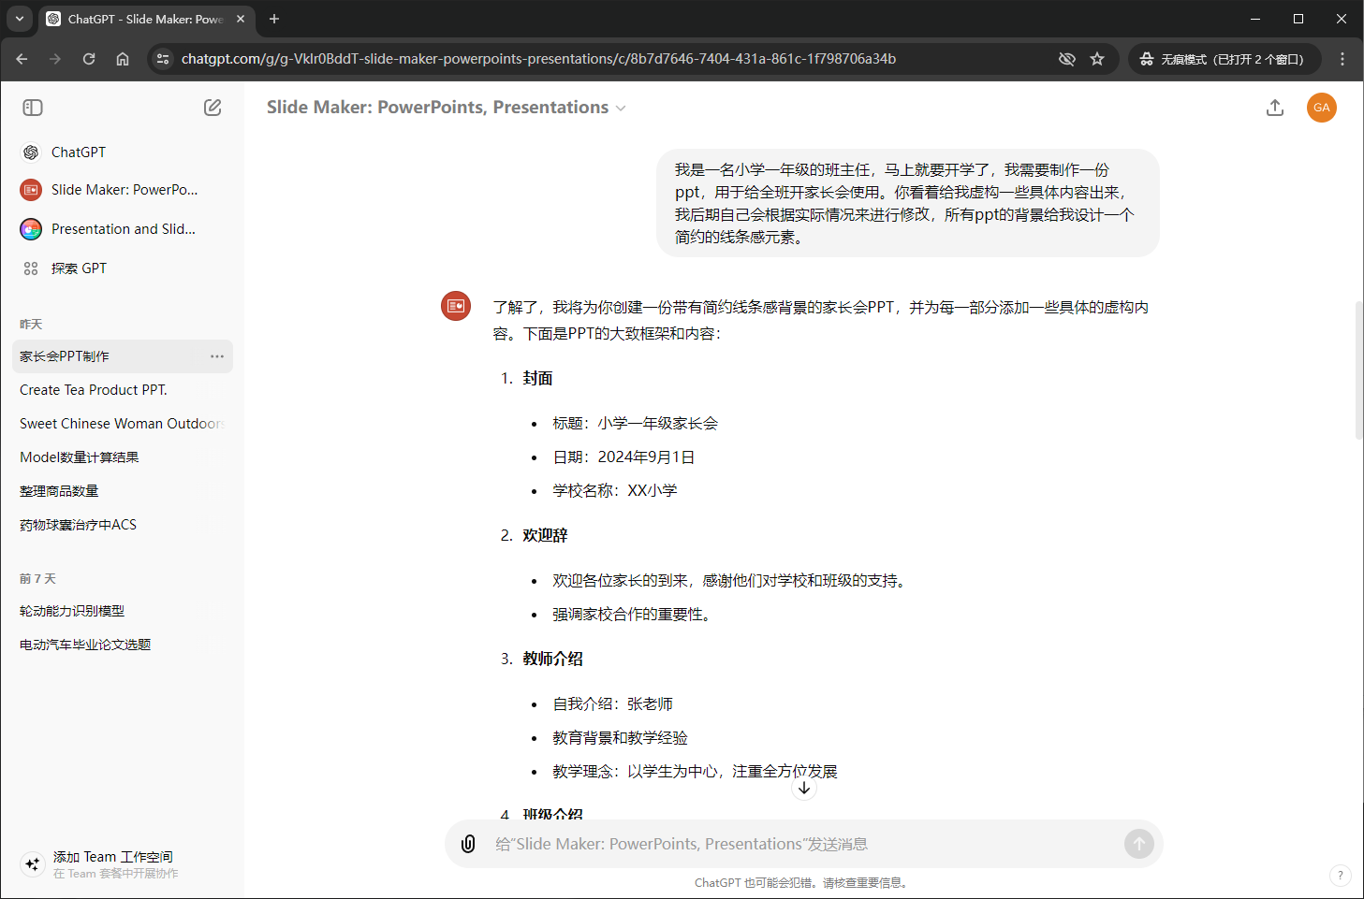
Task: Open the GA user profile avatar
Action: (x=1321, y=108)
